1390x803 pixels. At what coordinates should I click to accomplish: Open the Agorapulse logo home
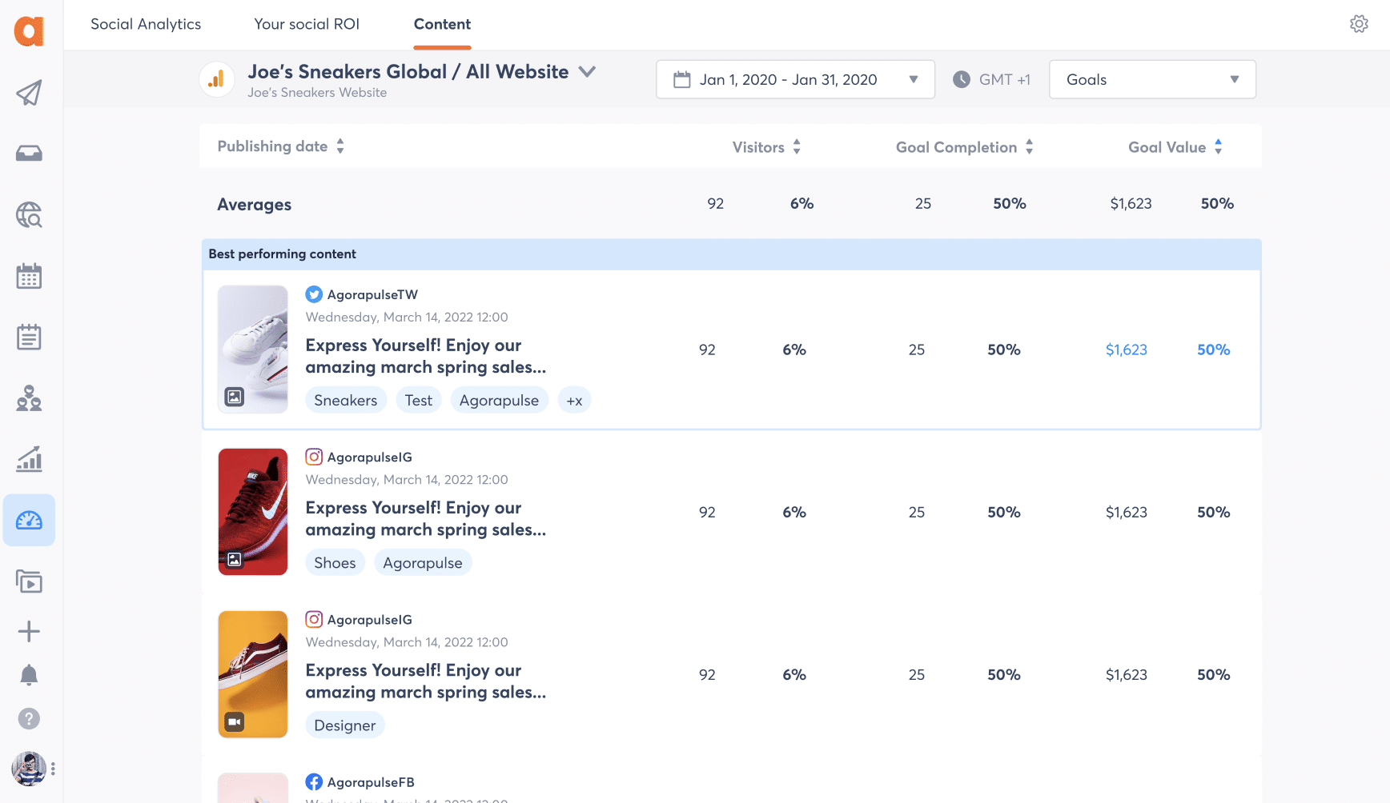[29, 31]
